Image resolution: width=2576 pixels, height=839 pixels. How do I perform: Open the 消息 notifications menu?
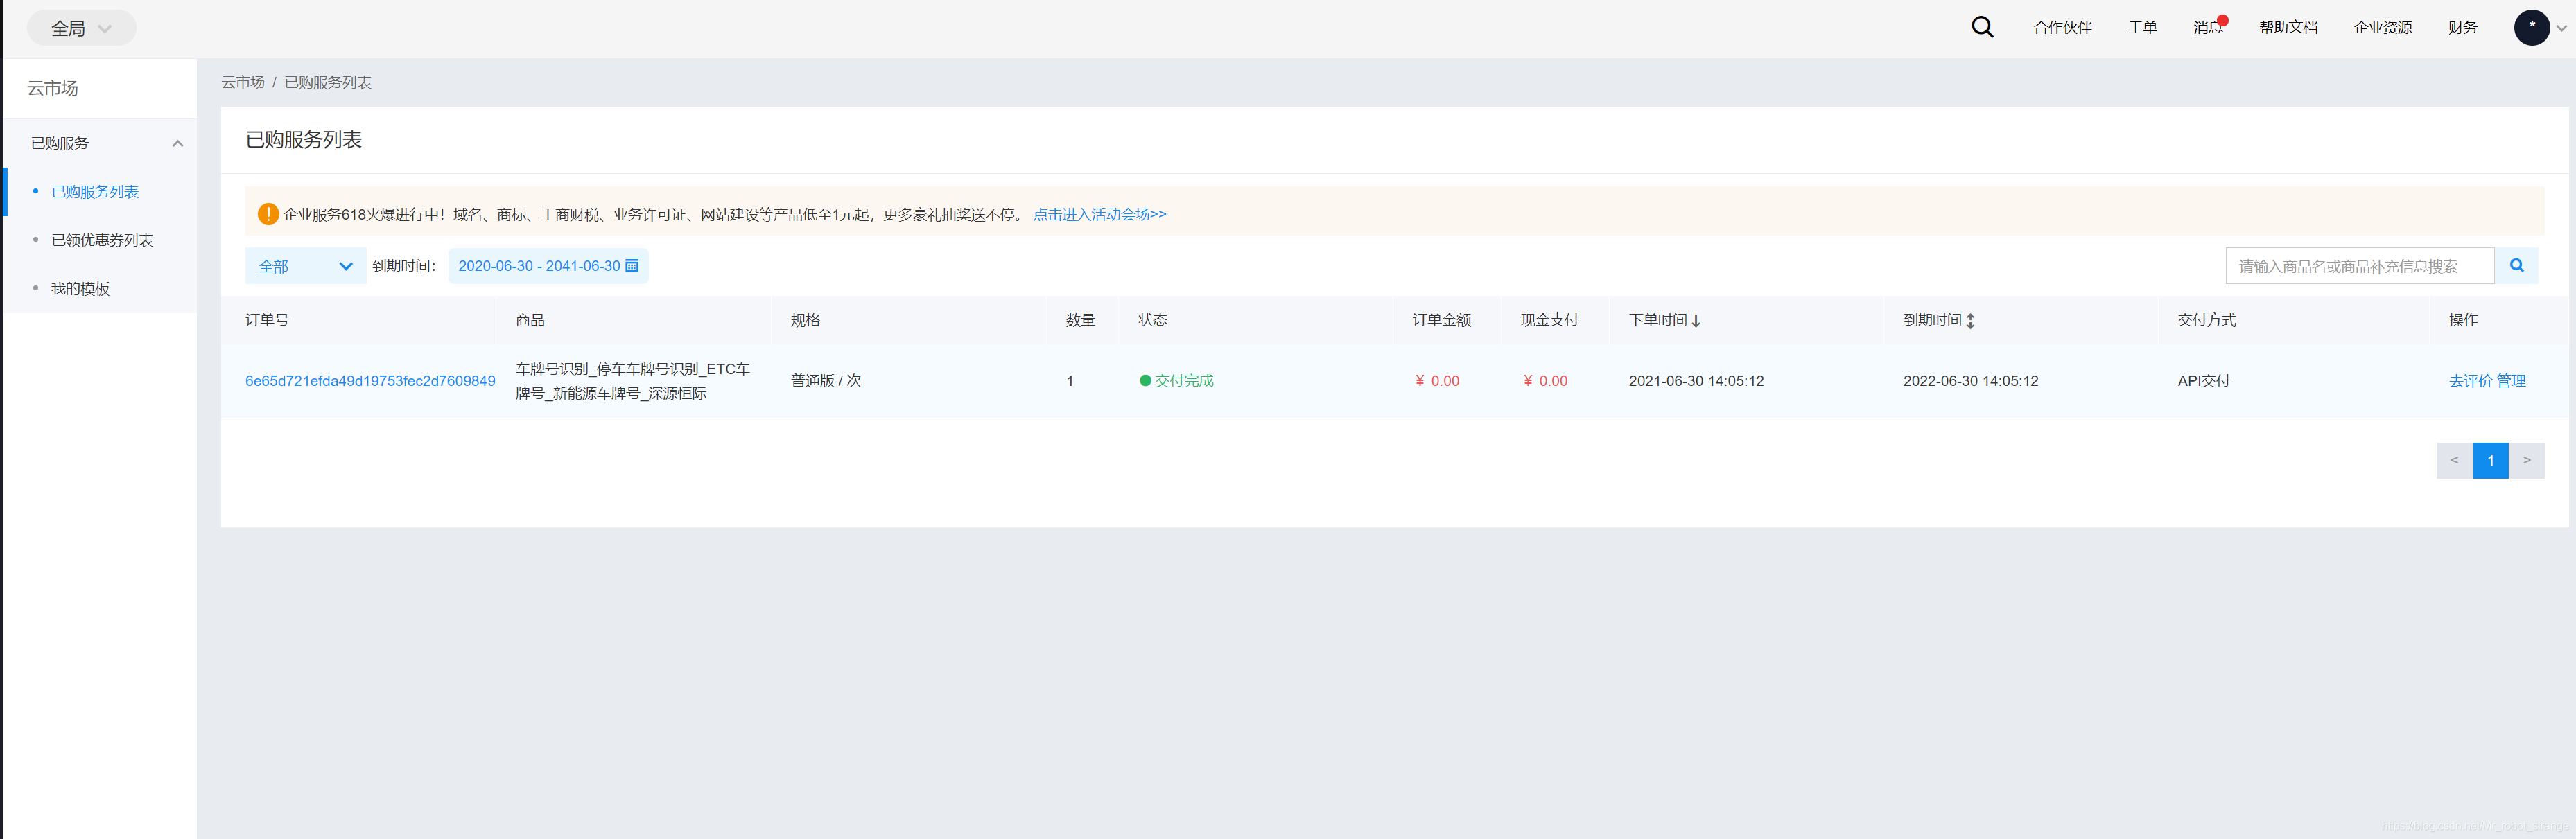click(2207, 28)
